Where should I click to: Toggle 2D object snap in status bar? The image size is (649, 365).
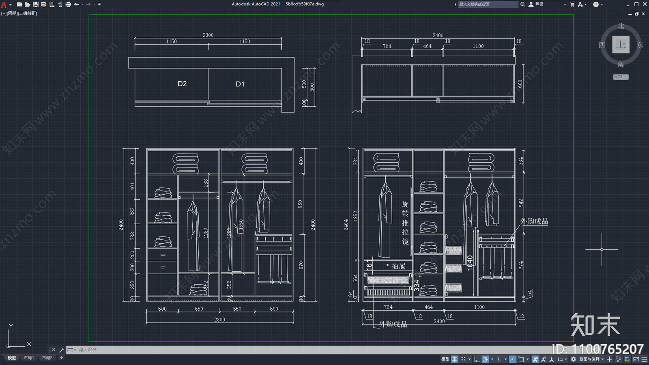[521, 359]
